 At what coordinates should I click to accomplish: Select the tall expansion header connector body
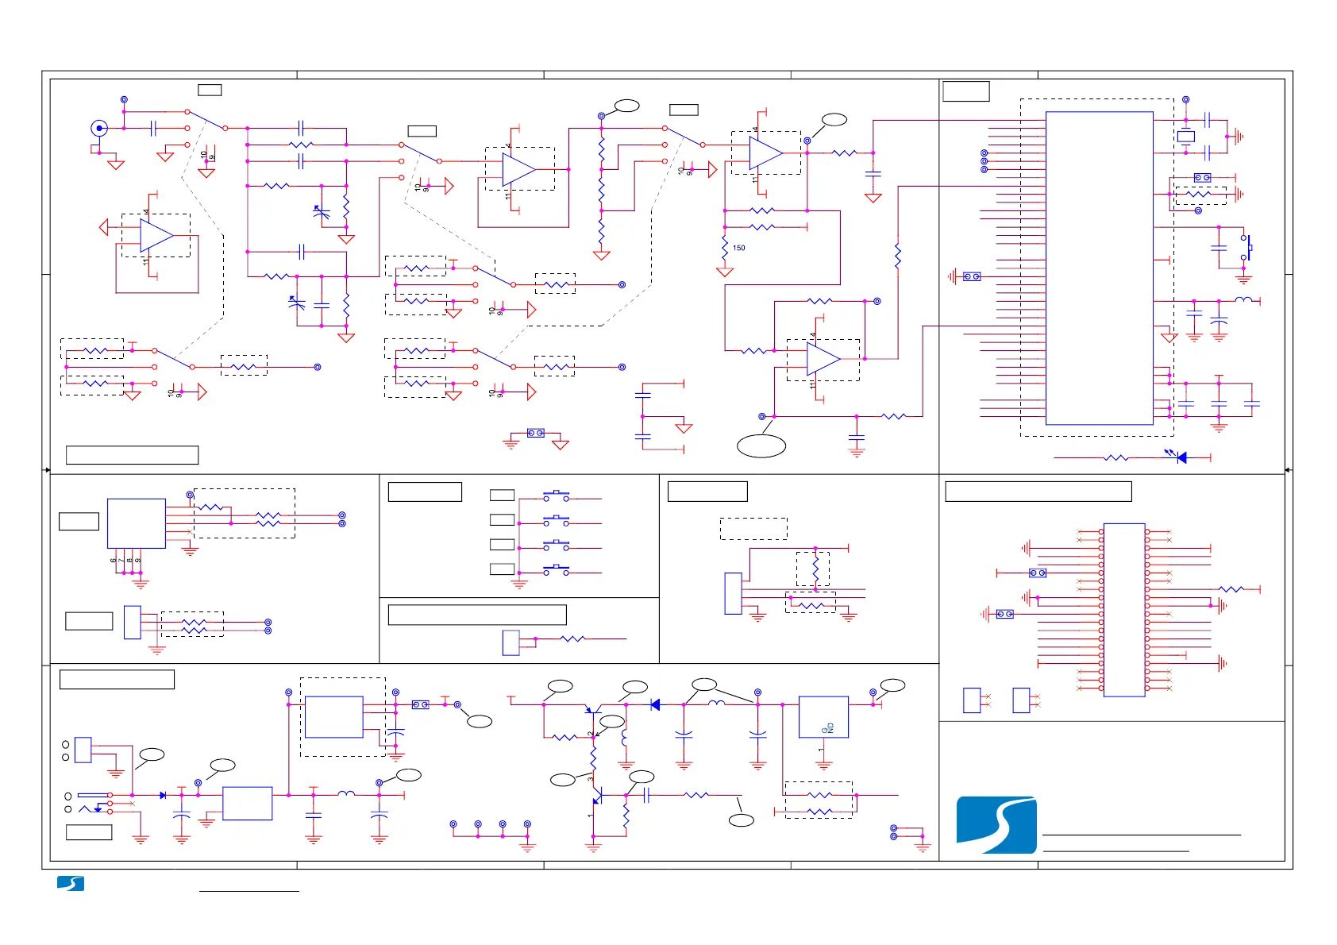click(x=1124, y=610)
